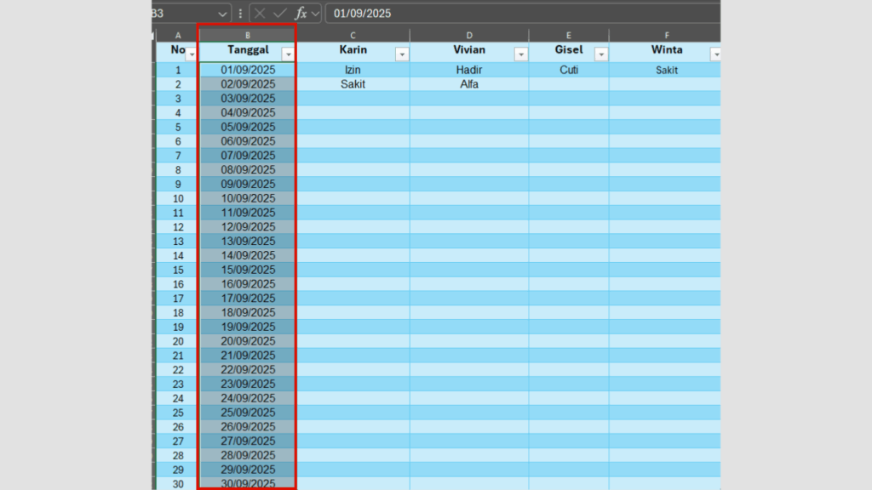Open the Vivian column filter dropdown
This screenshot has height=490, width=872.
click(520, 54)
